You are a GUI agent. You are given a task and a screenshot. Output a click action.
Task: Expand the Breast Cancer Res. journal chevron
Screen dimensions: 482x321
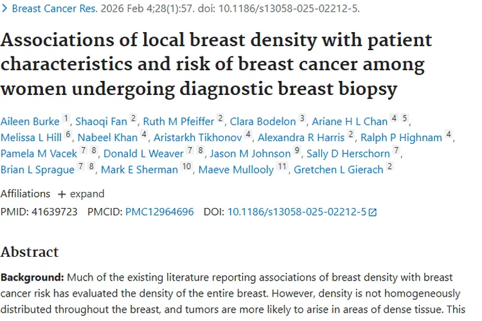[6, 9]
